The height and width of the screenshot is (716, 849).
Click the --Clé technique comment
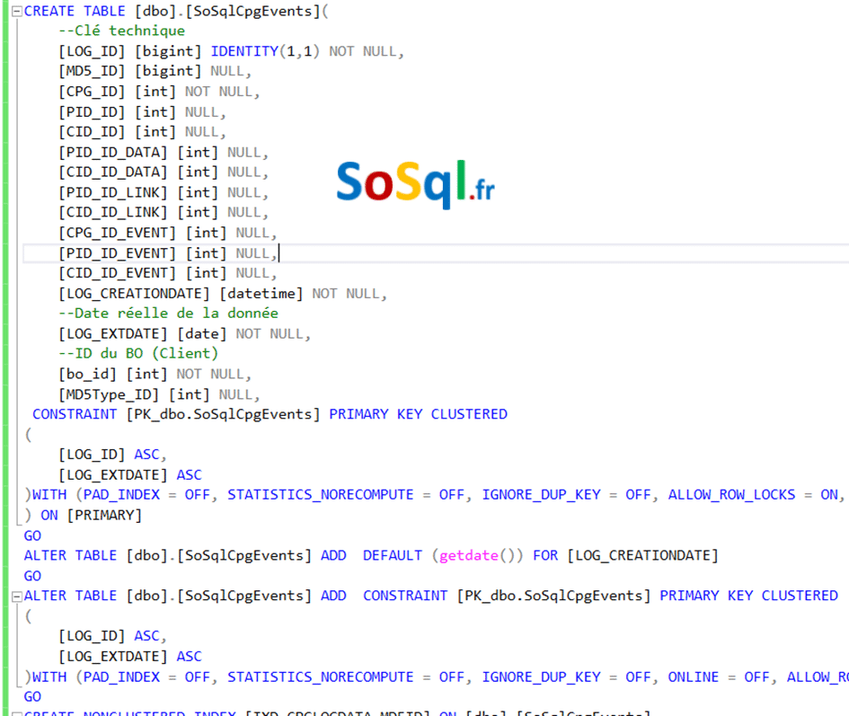pyautogui.click(x=121, y=31)
